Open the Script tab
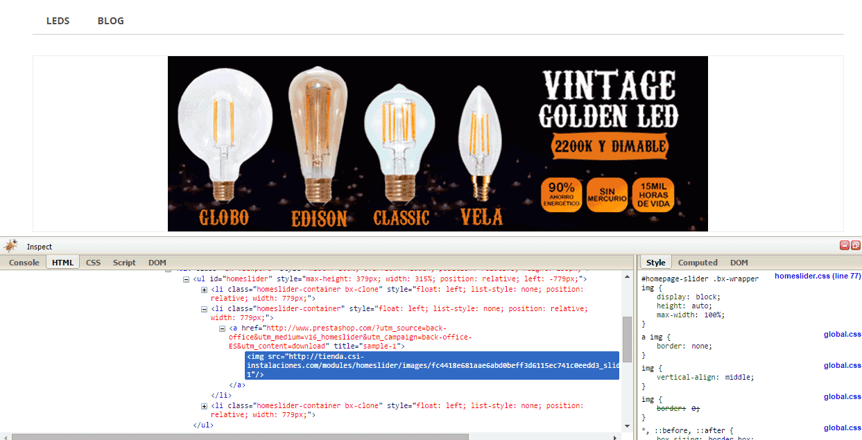 pyautogui.click(x=124, y=263)
